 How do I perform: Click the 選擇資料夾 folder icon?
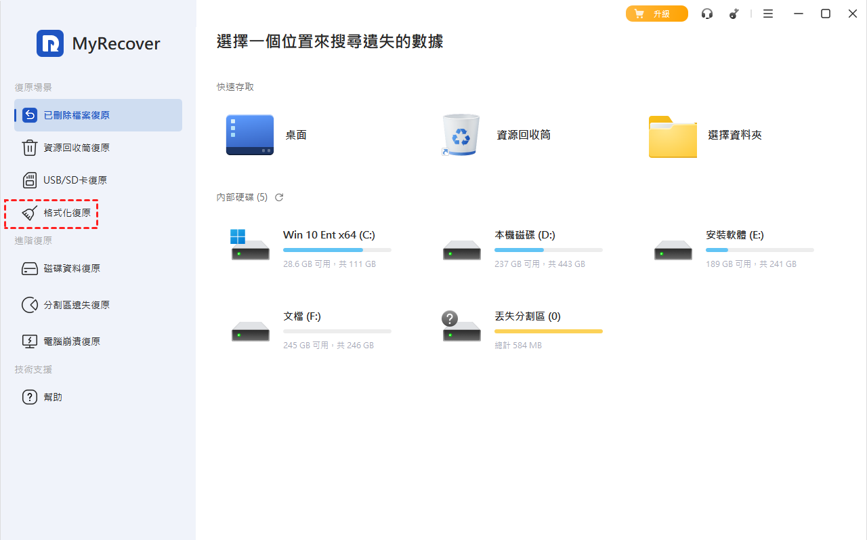[672, 136]
